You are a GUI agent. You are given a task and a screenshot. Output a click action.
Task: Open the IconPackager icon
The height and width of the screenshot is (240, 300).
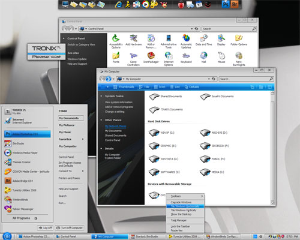151,58
